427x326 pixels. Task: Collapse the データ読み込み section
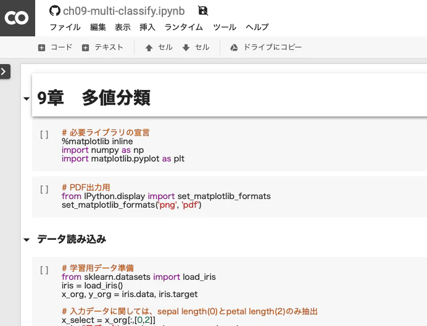click(27, 240)
